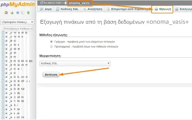This screenshot has width=192, height=120.
Task: Open the Πρόσφατοι πίνακες dropdown
Action: [x=17, y=22]
